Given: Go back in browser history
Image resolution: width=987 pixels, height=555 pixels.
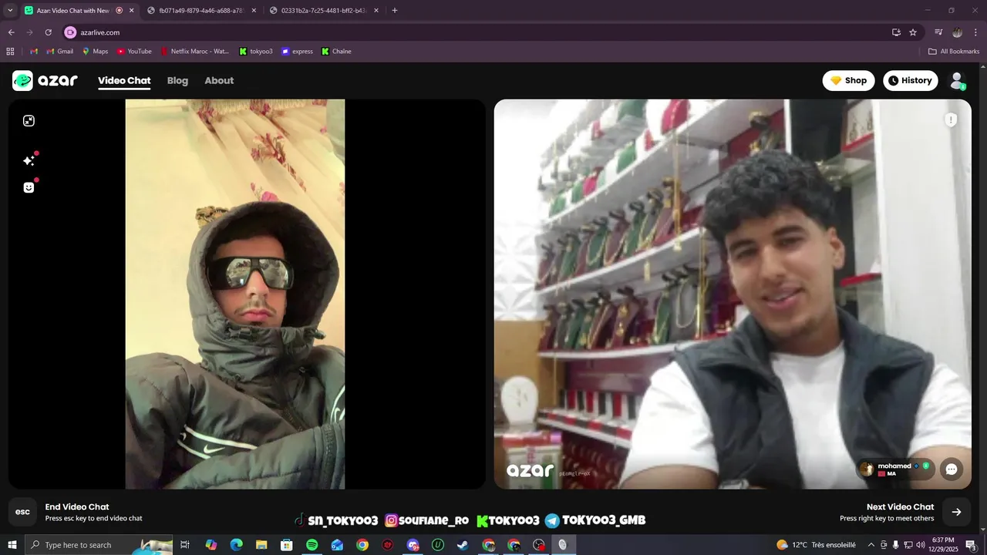Looking at the screenshot, I should coord(11,32).
